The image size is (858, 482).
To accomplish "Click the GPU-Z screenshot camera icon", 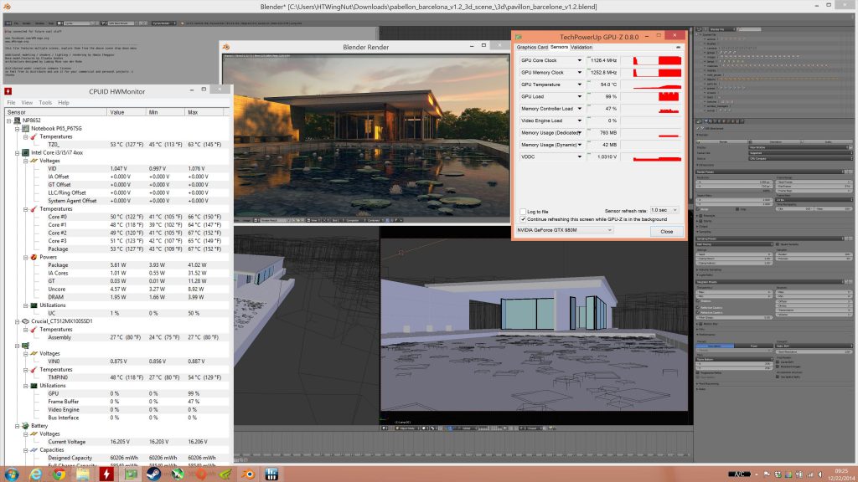I will pos(678,47).
